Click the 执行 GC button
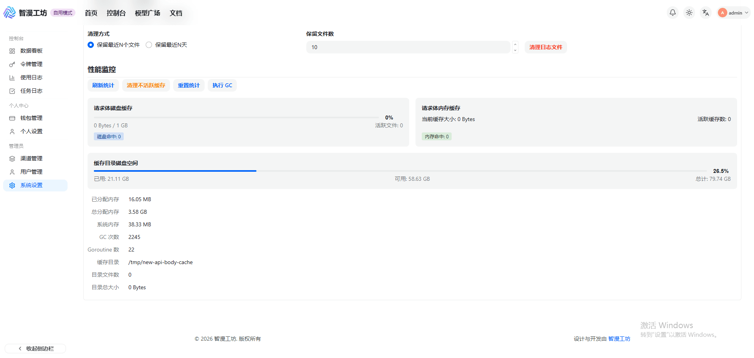The width and height of the screenshot is (754, 358). pos(222,85)
